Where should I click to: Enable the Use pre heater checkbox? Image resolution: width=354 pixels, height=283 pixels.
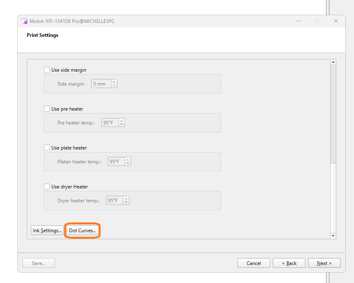(47, 109)
